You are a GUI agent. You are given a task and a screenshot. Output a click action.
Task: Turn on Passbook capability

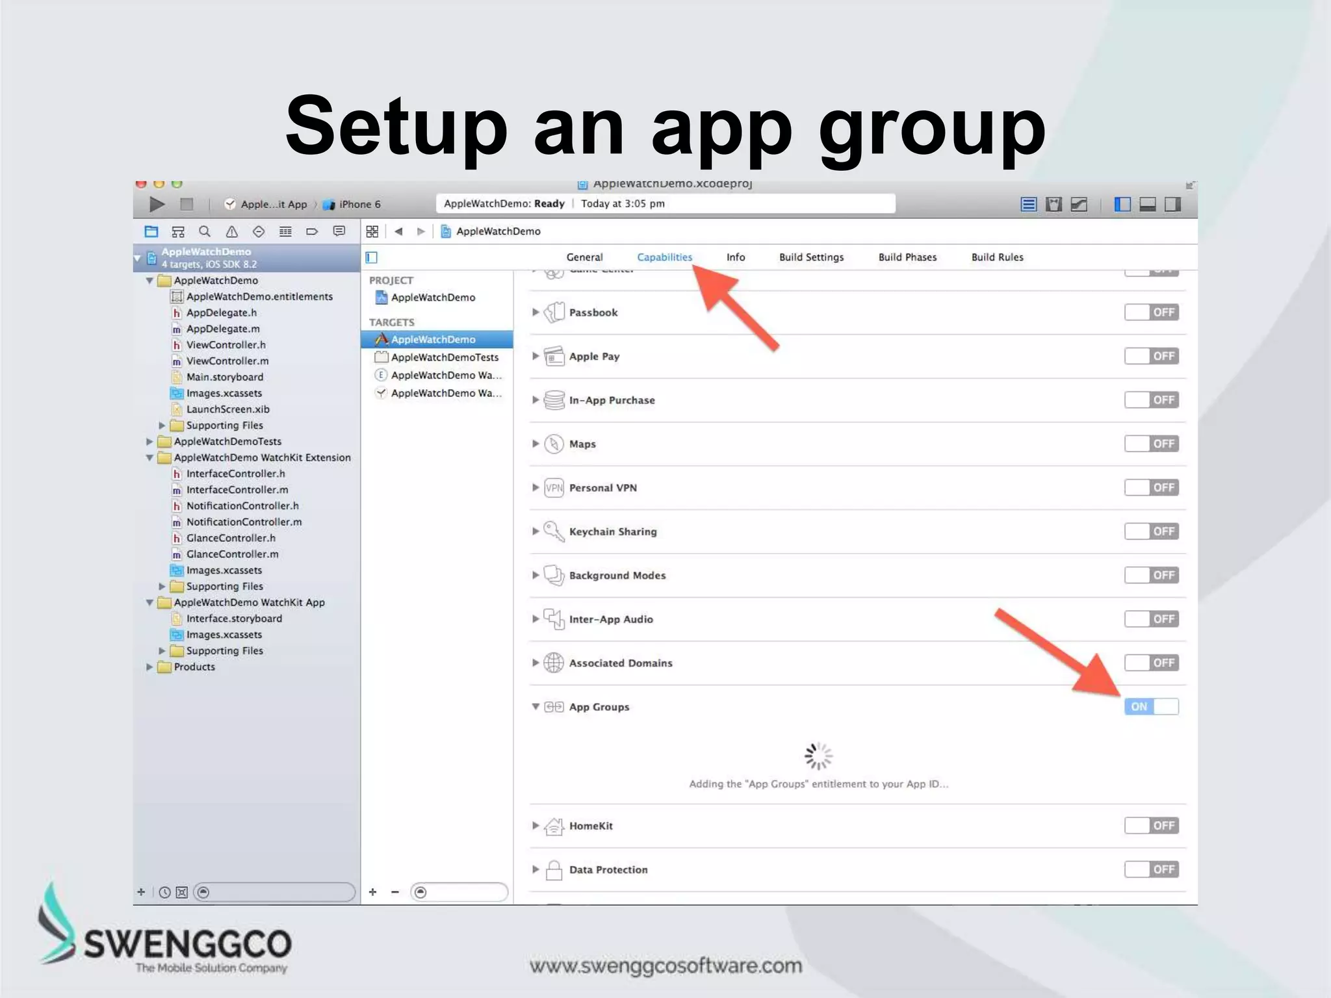[x=1152, y=313]
